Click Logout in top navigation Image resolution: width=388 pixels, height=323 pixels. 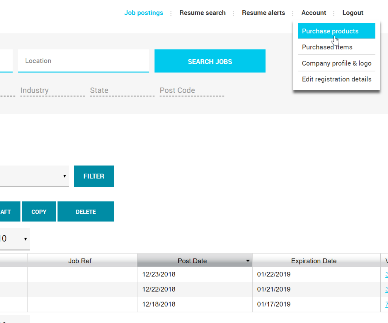[x=352, y=12]
